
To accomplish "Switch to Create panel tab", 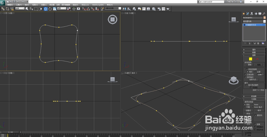I will (244, 14).
